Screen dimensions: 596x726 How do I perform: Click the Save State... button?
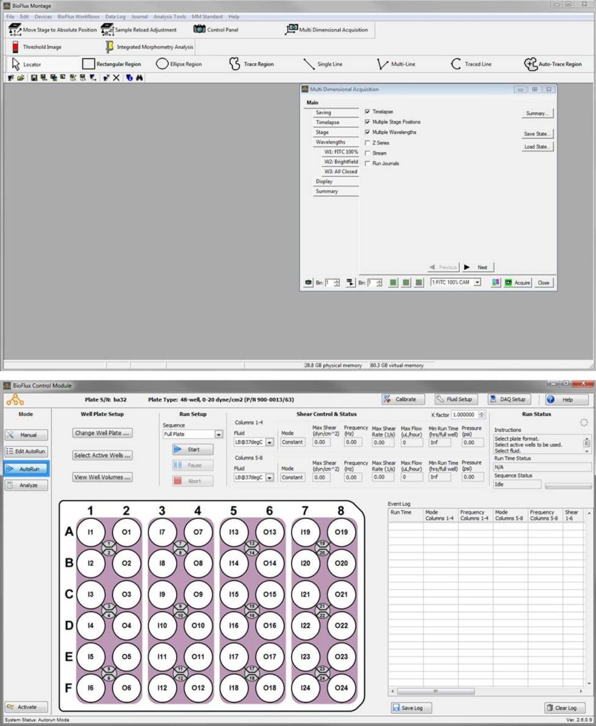click(537, 134)
